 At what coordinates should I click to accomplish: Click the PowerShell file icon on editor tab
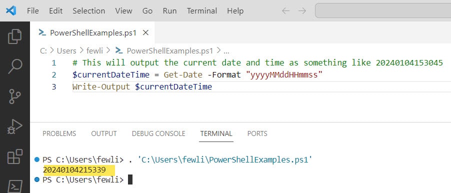point(42,32)
